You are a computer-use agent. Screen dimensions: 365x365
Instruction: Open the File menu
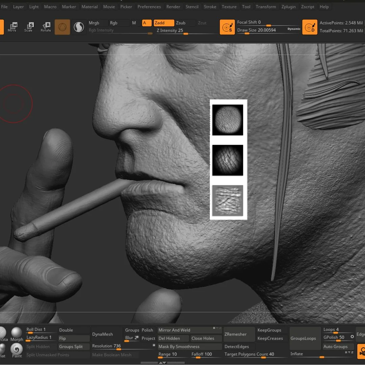pyautogui.click(x=4, y=7)
